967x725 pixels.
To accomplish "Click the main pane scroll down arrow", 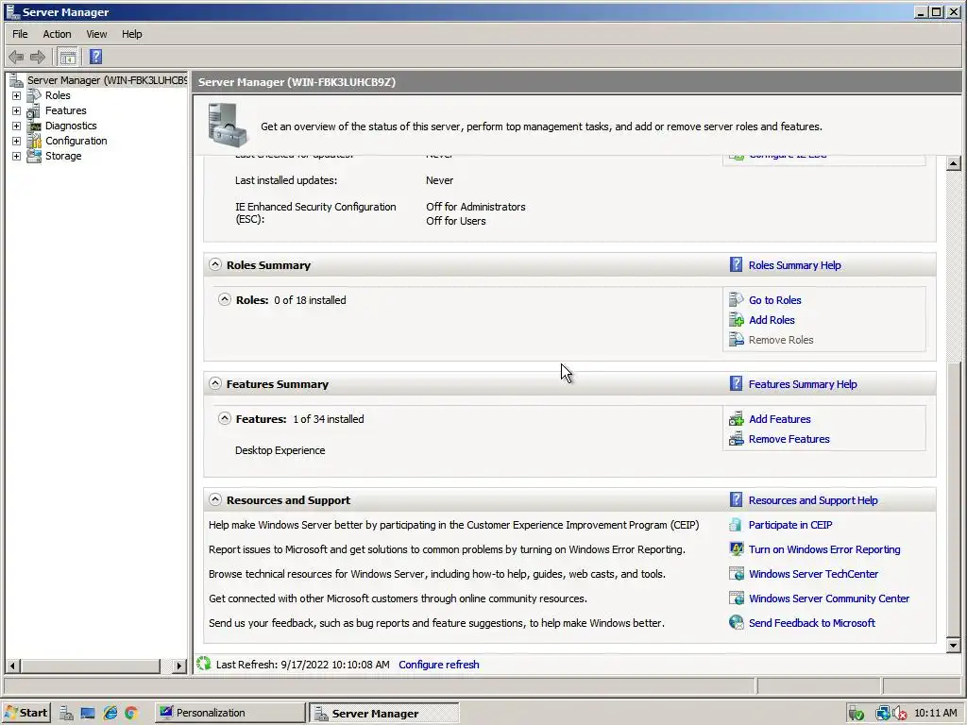I will click(953, 646).
